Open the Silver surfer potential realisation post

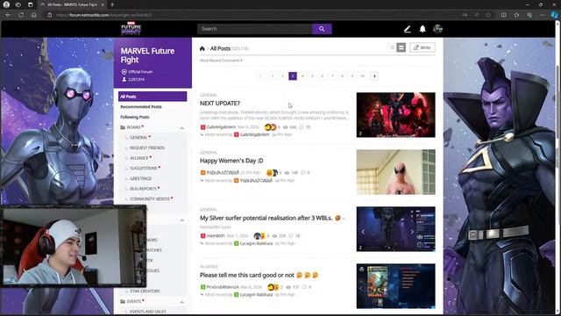tap(266, 218)
